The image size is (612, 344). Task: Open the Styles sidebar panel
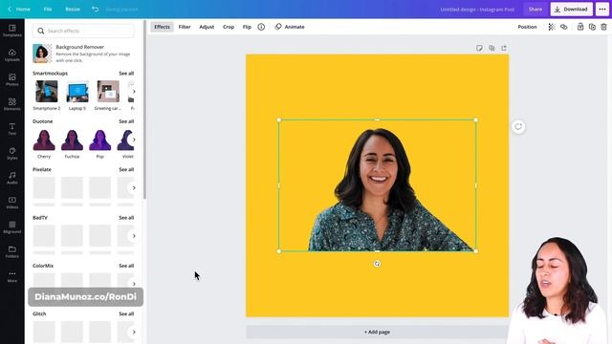pyautogui.click(x=12, y=153)
